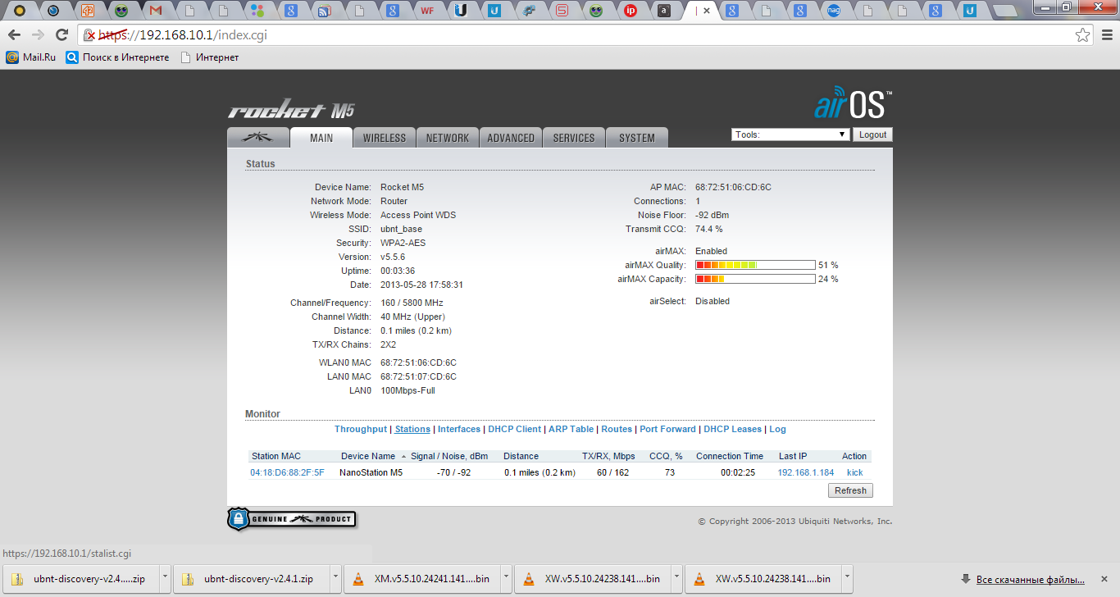Open the MAIN tab
The width and height of the screenshot is (1120, 597).
pyautogui.click(x=321, y=138)
